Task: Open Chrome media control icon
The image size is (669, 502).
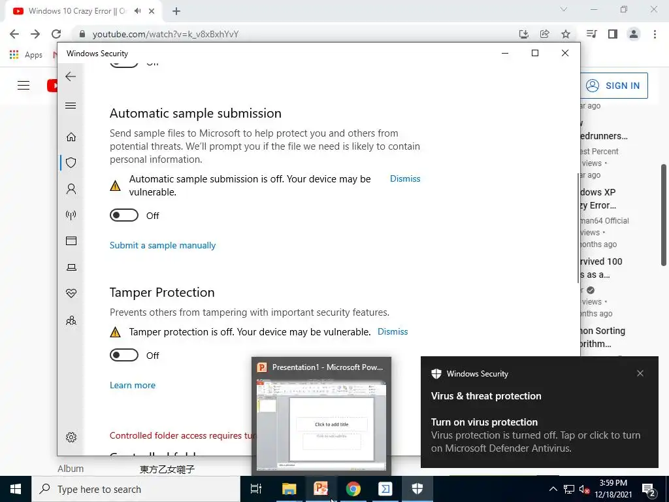Action: pos(591,34)
